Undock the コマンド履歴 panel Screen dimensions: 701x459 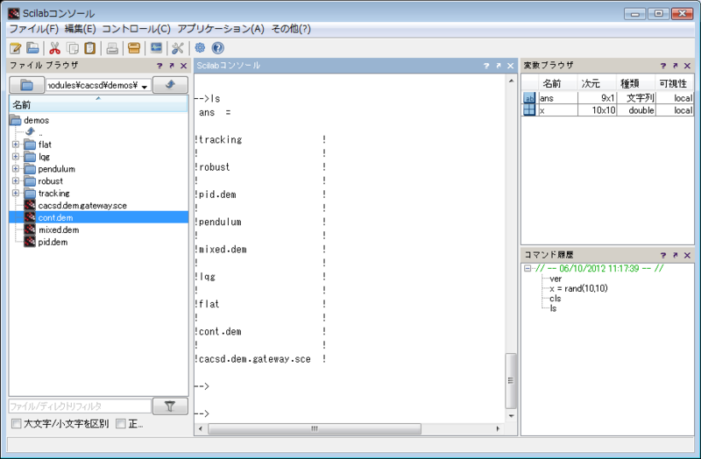click(x=675, y=255)
